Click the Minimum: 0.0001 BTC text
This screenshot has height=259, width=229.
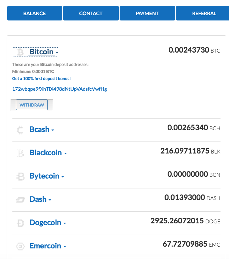point(33,72)
